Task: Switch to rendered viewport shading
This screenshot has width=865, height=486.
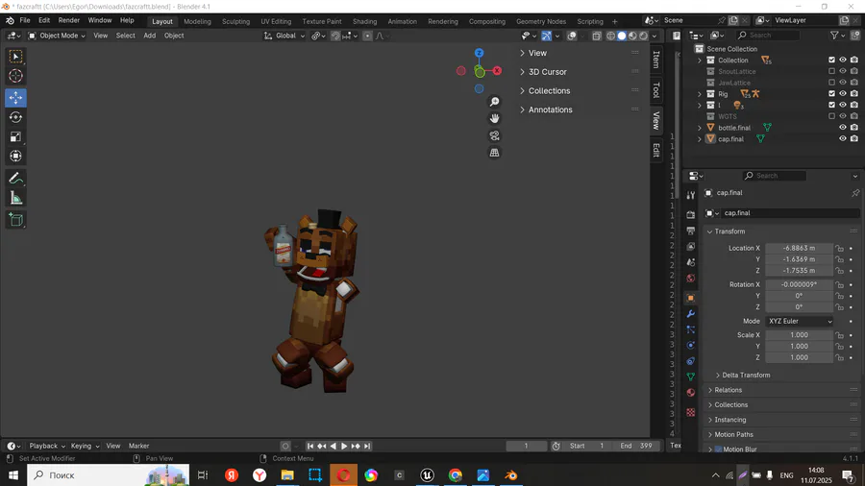Action: (644, 36)
